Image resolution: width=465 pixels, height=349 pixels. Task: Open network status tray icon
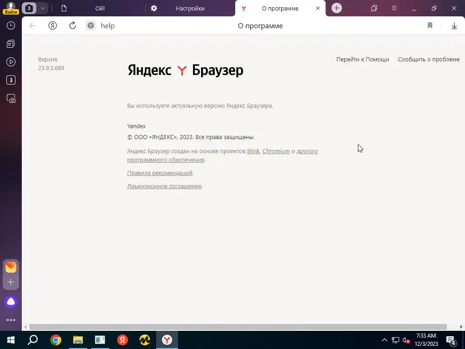pyautogui.click(x=396, y=340)
